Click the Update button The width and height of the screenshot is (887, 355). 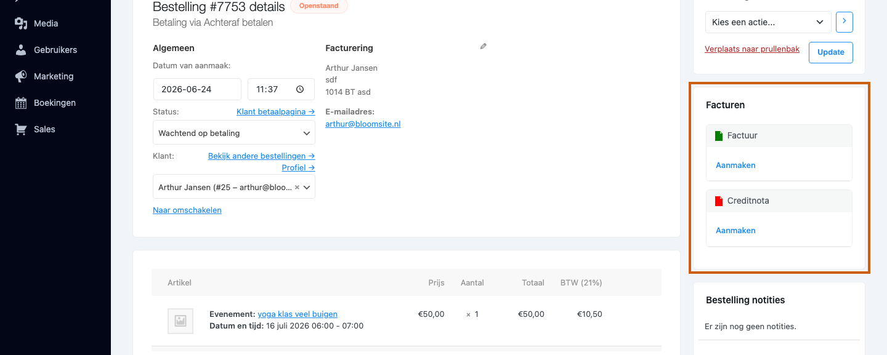pos(831,52)
